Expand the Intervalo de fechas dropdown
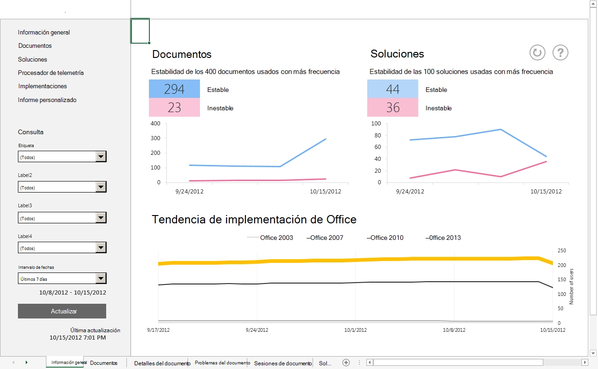Image resolution: width=598 pixels, height=369 pixels. 101,278
